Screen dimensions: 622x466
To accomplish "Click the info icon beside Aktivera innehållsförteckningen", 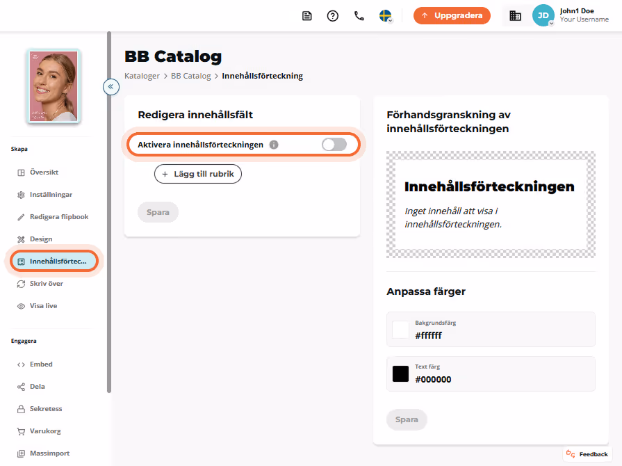I will pyautogui.click(x=274, y=145).
